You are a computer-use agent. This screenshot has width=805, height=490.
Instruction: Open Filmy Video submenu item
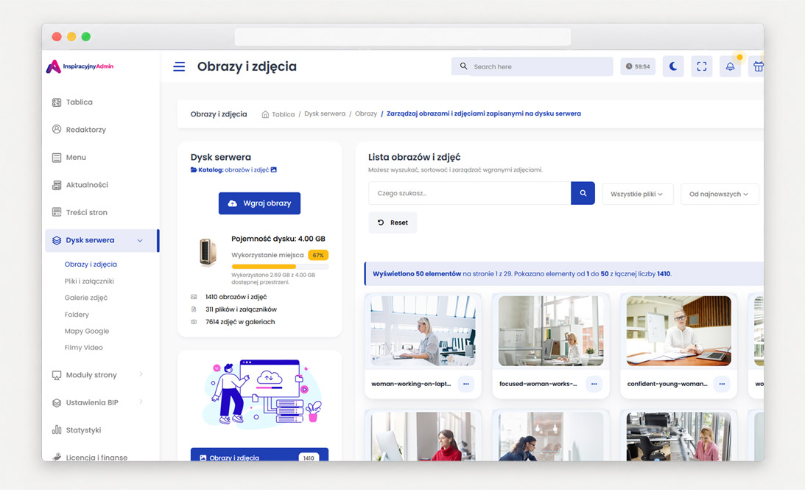point(84,347)
